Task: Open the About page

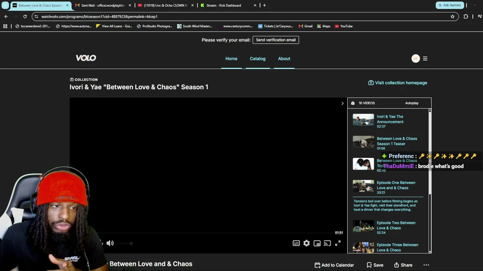Action: (x=284, y=59)
